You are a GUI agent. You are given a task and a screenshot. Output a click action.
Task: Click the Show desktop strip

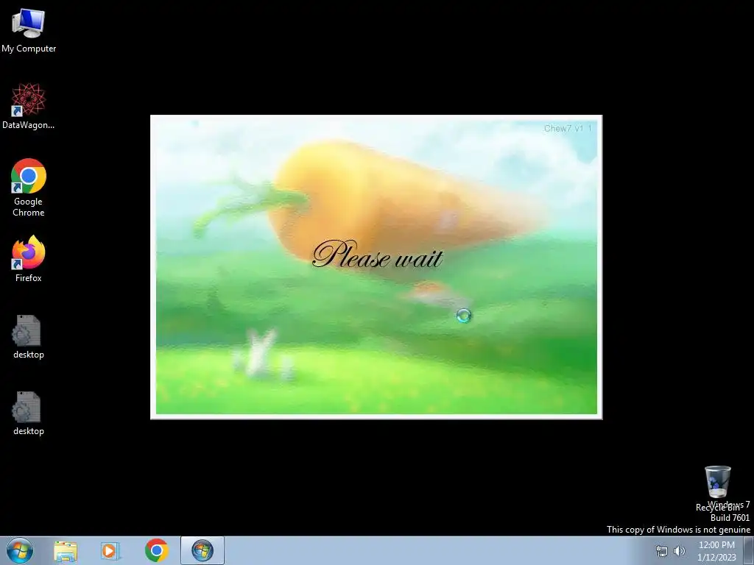(x=749, y=550)
